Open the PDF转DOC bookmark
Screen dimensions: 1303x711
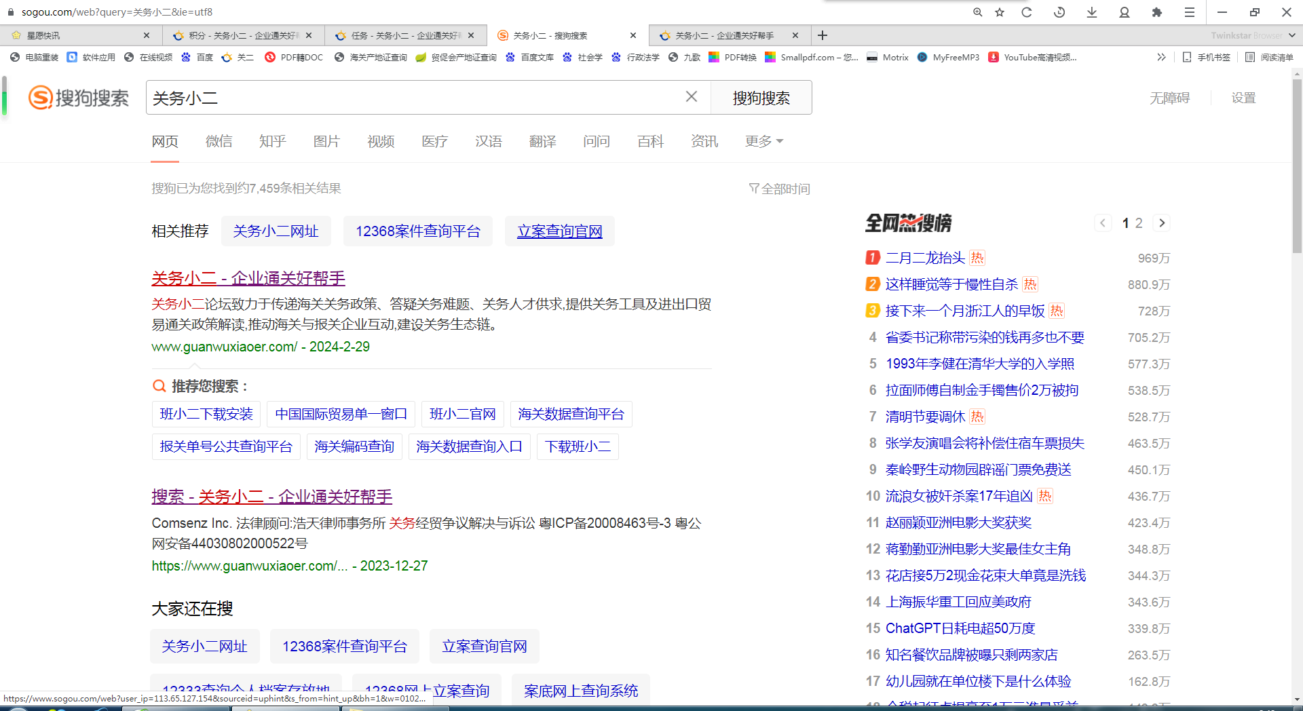click(294, 58)
